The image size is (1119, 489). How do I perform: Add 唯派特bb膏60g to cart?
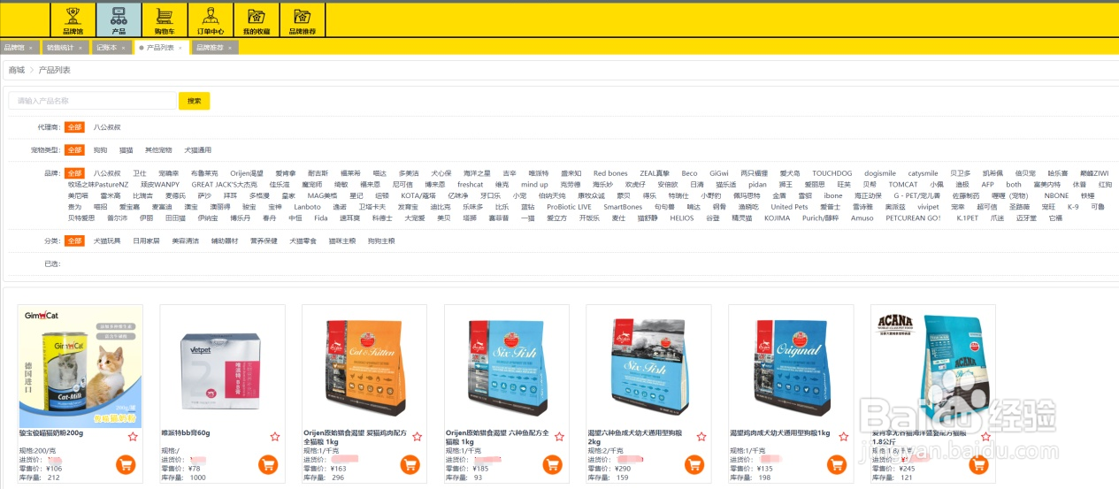pos(267,464)
